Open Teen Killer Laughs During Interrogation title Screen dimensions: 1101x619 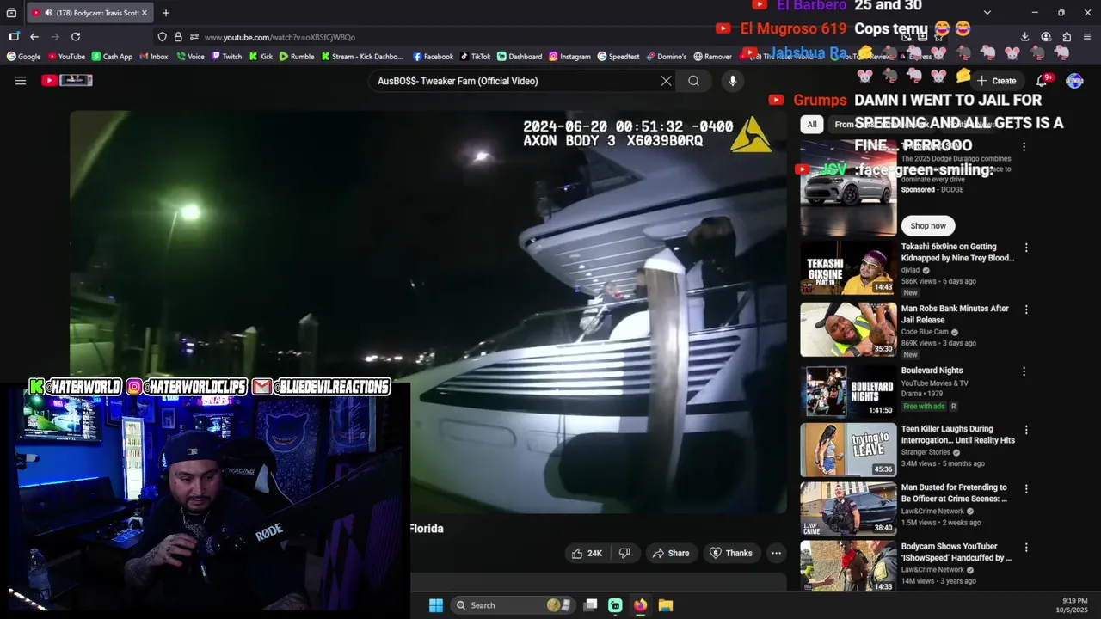click(x=957, y=434)
